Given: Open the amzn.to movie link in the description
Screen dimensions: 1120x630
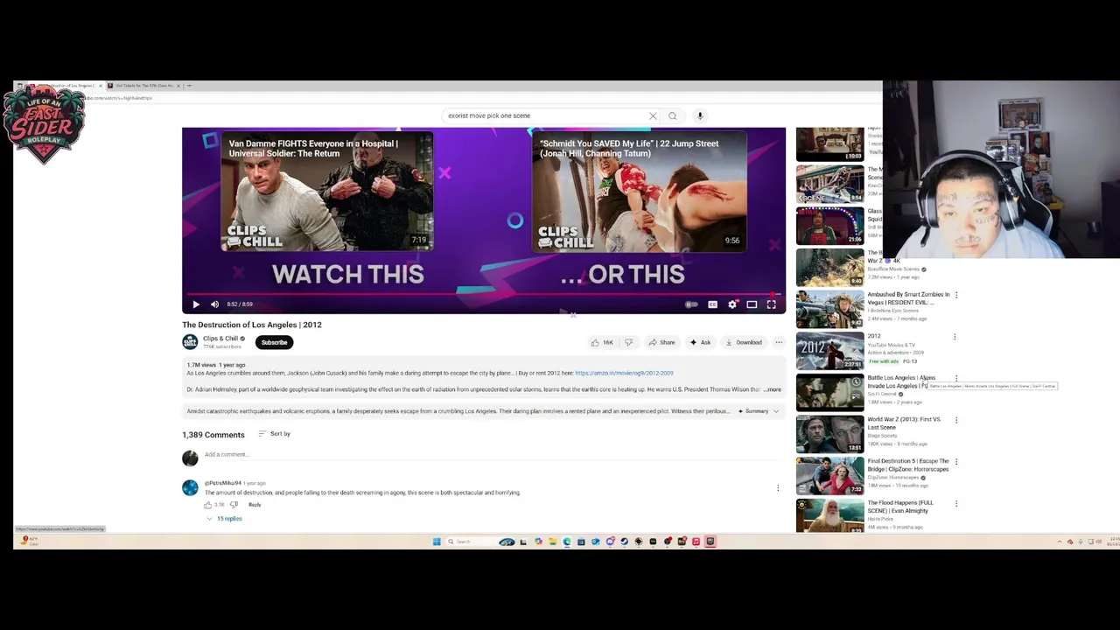Looking at the screenshot, I should (624, 373).
